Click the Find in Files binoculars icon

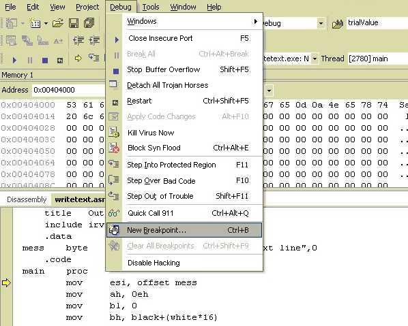(338, 24)
